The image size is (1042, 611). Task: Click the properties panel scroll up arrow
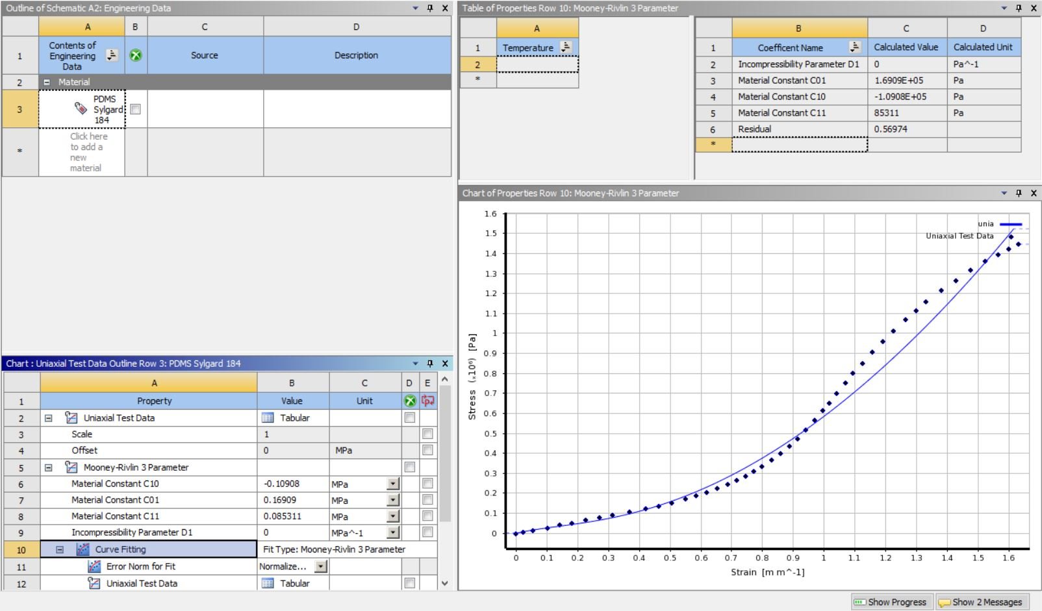point(445,379)
